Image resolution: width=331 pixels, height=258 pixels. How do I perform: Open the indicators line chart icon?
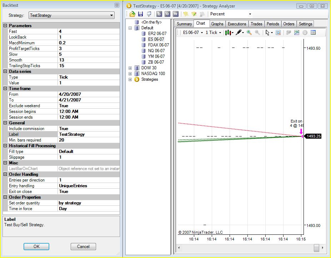[297, 33]
